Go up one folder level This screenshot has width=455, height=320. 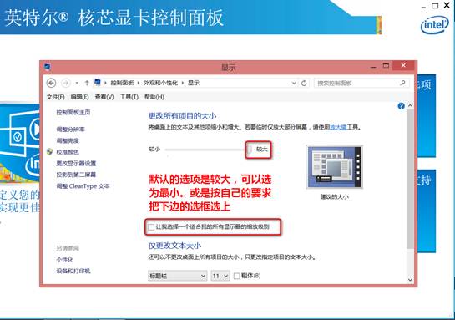coord(87,83)
